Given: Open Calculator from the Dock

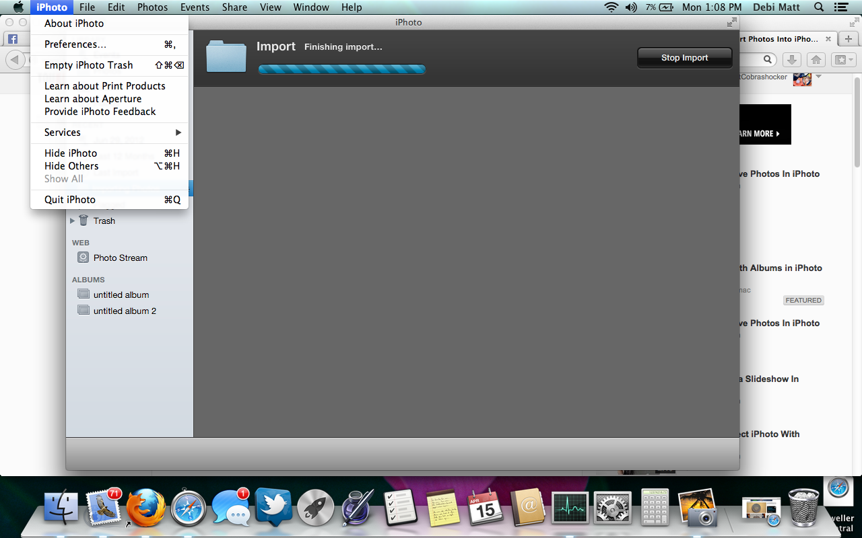Looking at the screenshot, I should [655, 507].
